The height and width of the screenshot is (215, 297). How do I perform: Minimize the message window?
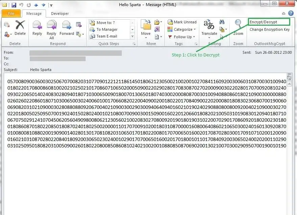coord(265,3)
